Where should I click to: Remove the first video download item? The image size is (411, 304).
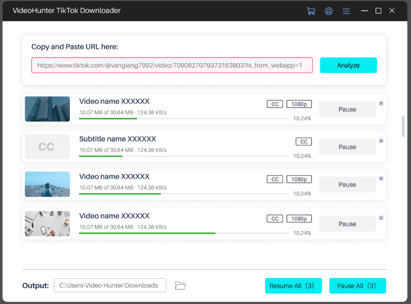[x=381, y=103]
